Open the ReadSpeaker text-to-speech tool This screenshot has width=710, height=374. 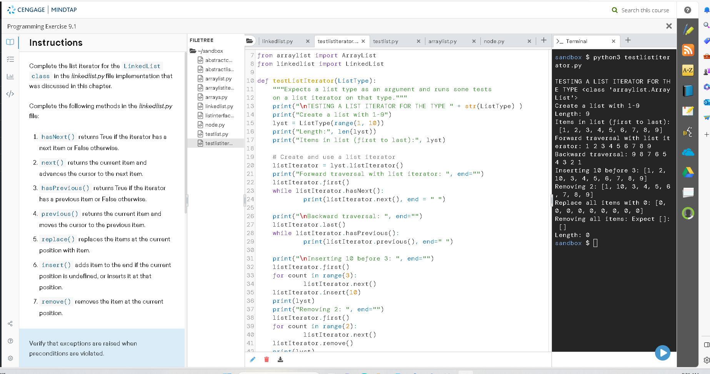pos(688,132)
